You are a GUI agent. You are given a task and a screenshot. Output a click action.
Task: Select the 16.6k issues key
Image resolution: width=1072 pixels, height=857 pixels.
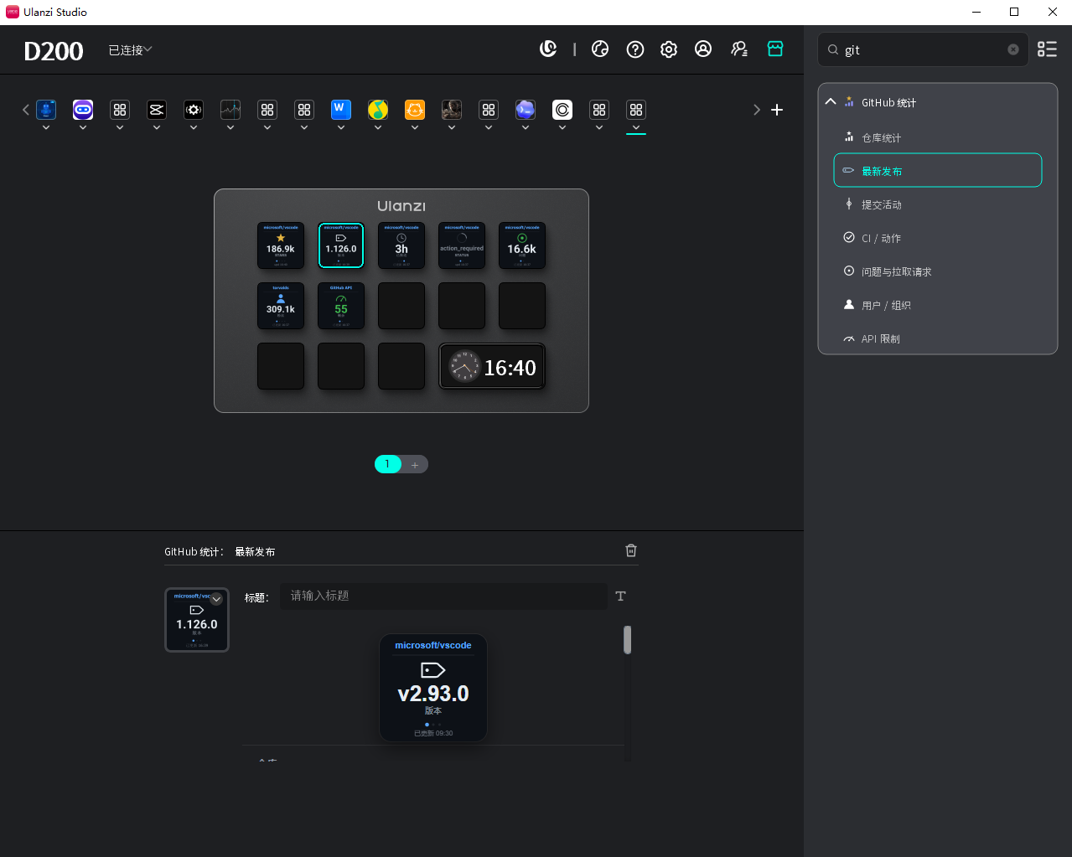522,245
